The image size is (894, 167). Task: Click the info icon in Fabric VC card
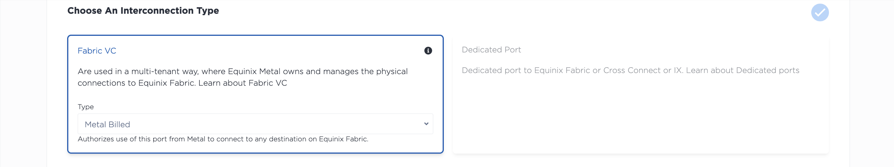[x=428, y=51]
